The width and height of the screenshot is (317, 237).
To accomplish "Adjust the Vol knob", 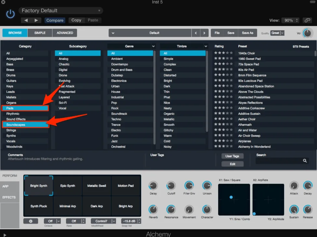I will 307,33.
